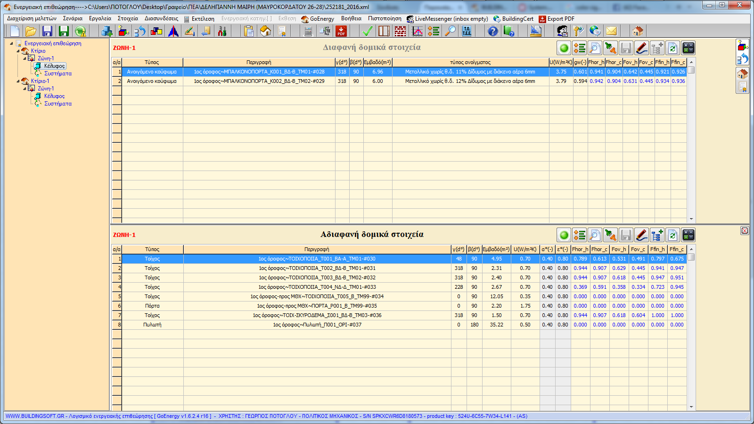Collapse Ζώνη-1 under the first Κτίριο
754x424 pixels.
click(25, 58)
